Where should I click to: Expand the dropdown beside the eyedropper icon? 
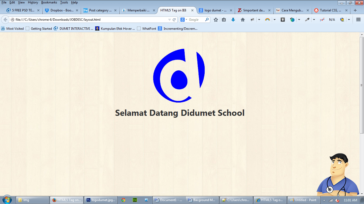(x=314, y=20)
